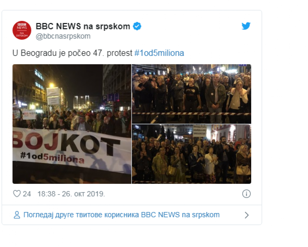Expand more tweets with the right chevron
Image resolution: width=308 pixels, height=247 pixels.
coord(246,215)
